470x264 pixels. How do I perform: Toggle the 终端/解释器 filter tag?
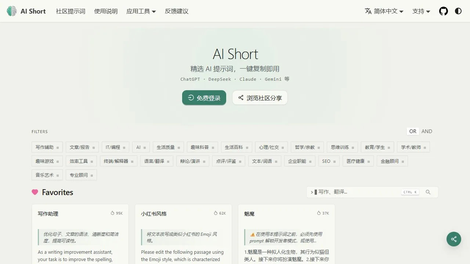[x=119, y=161]
